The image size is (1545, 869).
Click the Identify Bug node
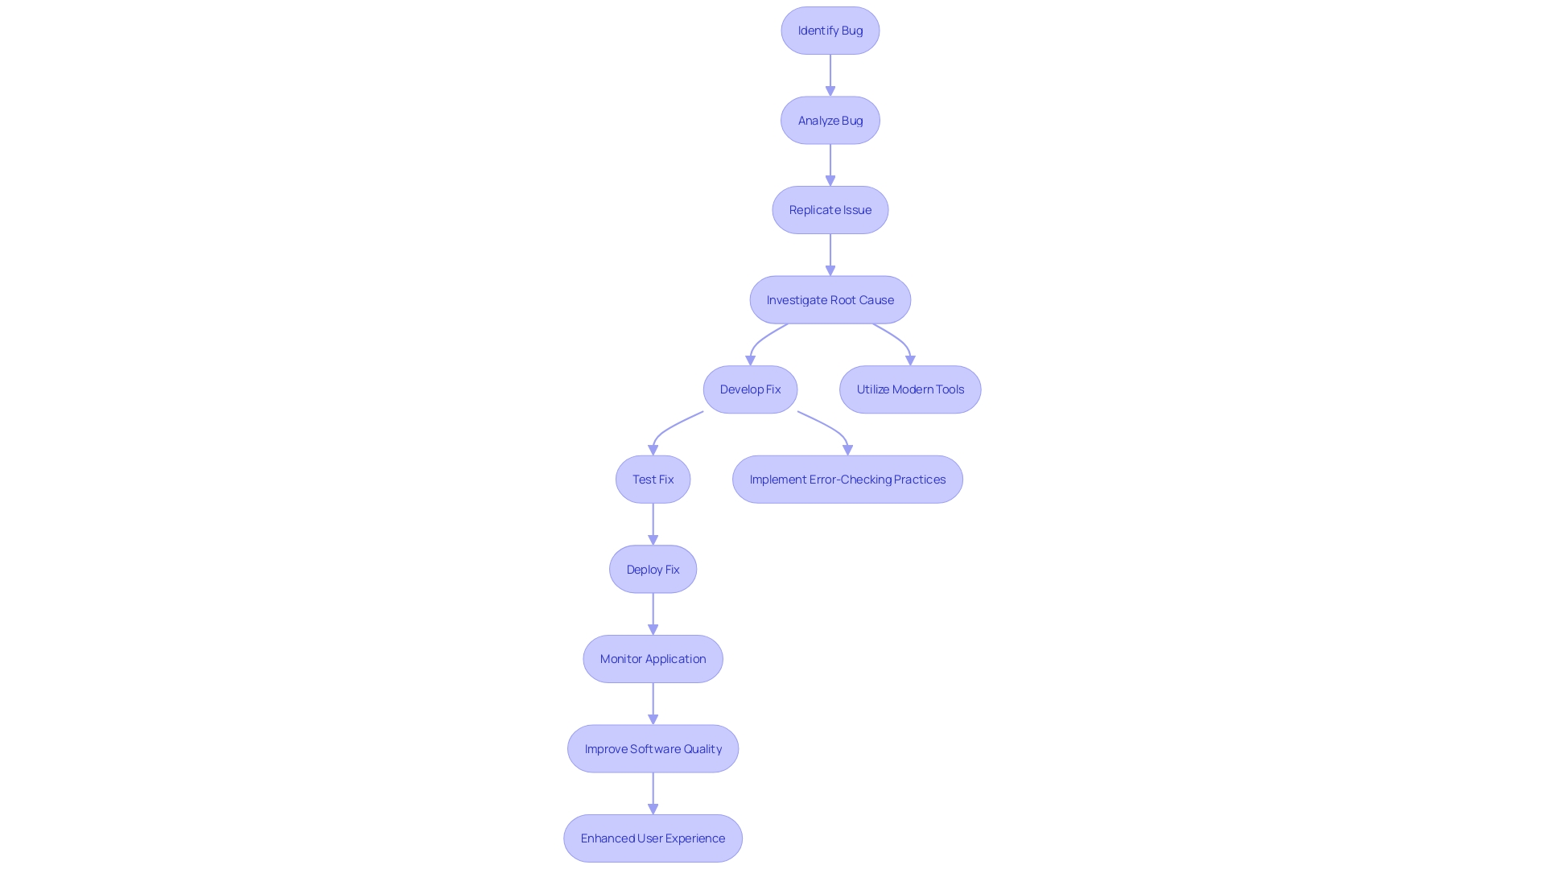click(x=830, y=30)
